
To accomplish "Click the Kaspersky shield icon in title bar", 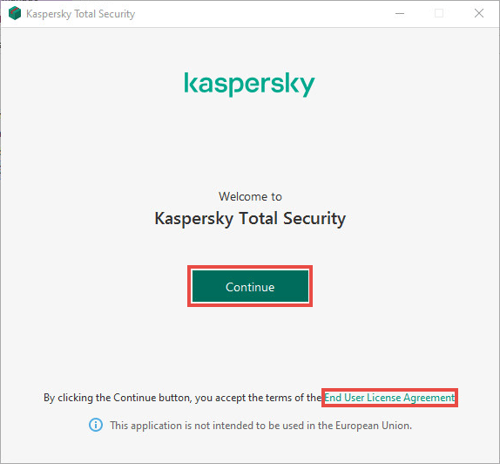I will (x=15, y=14).
